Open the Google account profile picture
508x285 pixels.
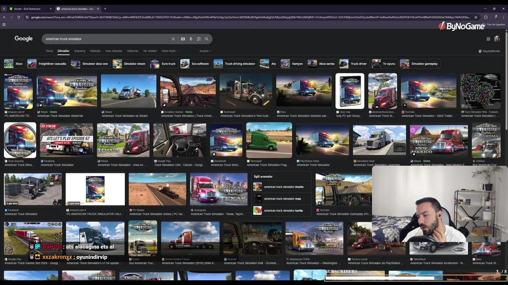[x=497, y=39]
